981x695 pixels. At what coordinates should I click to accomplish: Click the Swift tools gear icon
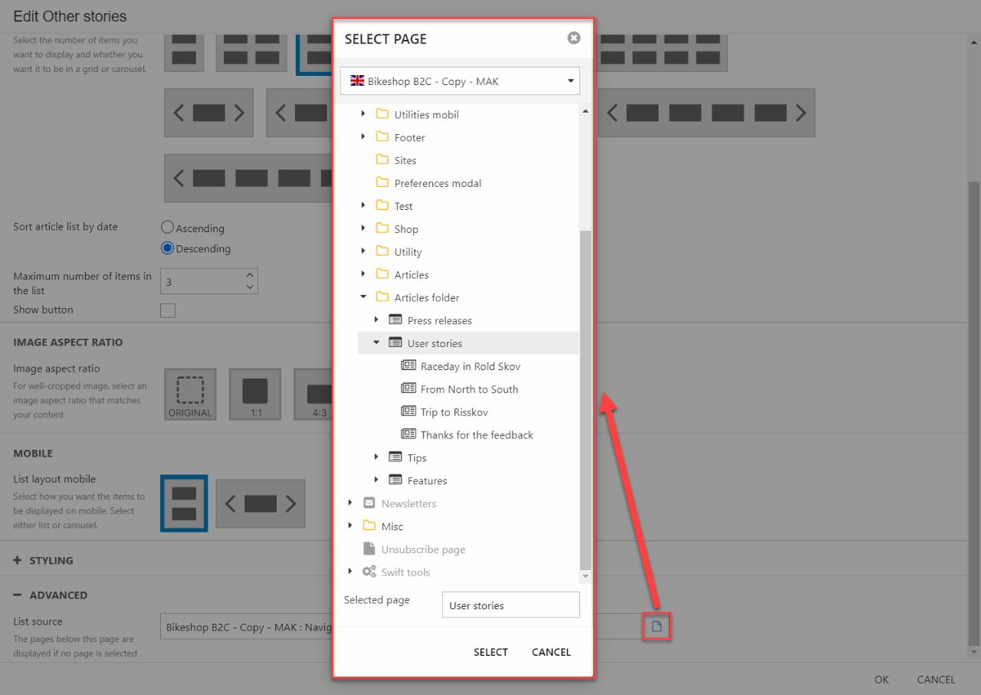click(369, 572)
